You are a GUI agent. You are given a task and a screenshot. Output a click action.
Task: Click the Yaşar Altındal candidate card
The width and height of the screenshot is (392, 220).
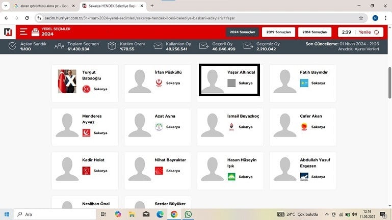pyautogui.click(x=229, y=80)
